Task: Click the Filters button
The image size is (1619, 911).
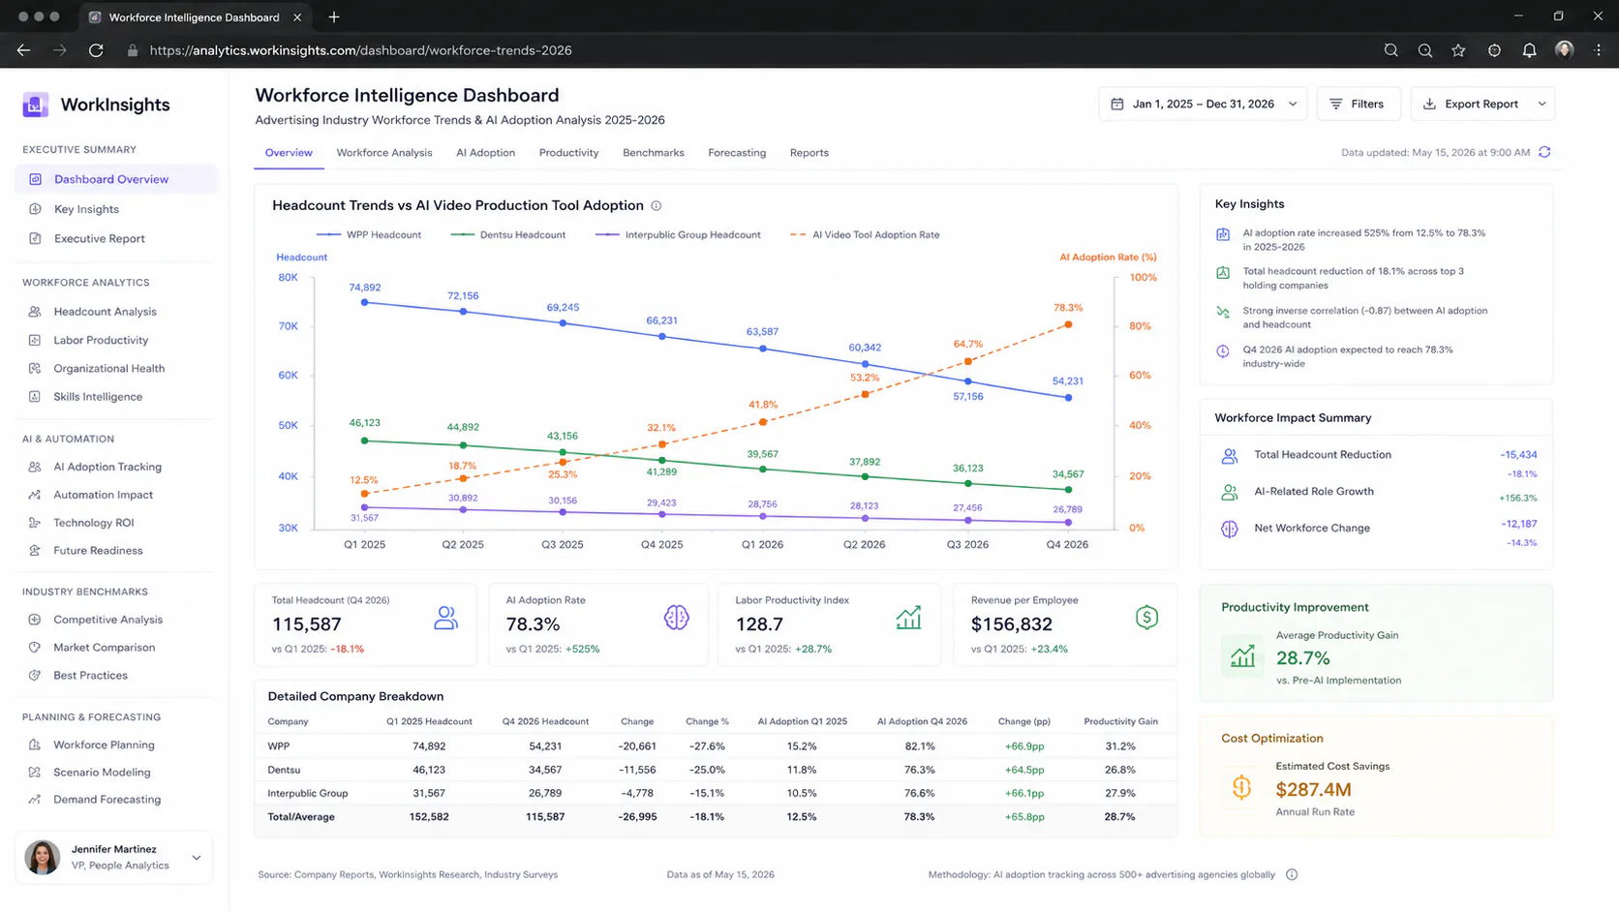Action: pos(1359,104)
